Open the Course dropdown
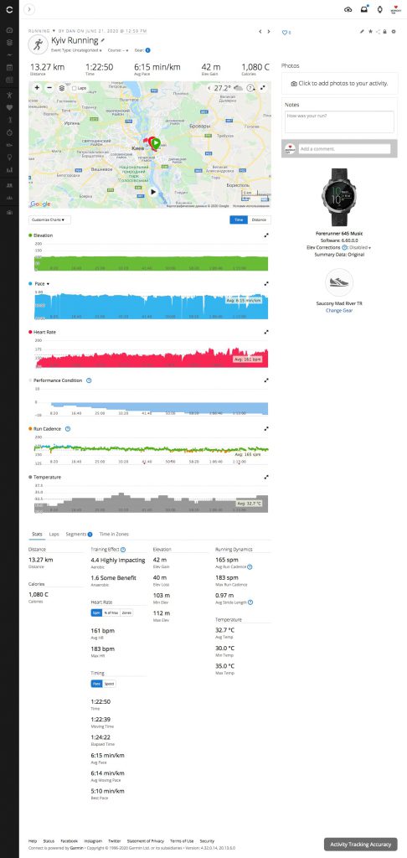Screen dimensions: 407x858 (x=118, y=49)
